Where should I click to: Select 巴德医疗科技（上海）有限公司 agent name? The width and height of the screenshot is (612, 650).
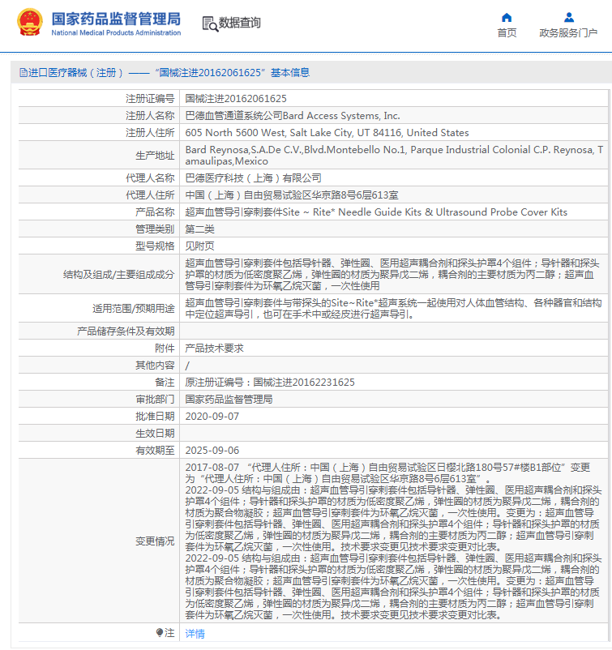click(x=254, y=178)
